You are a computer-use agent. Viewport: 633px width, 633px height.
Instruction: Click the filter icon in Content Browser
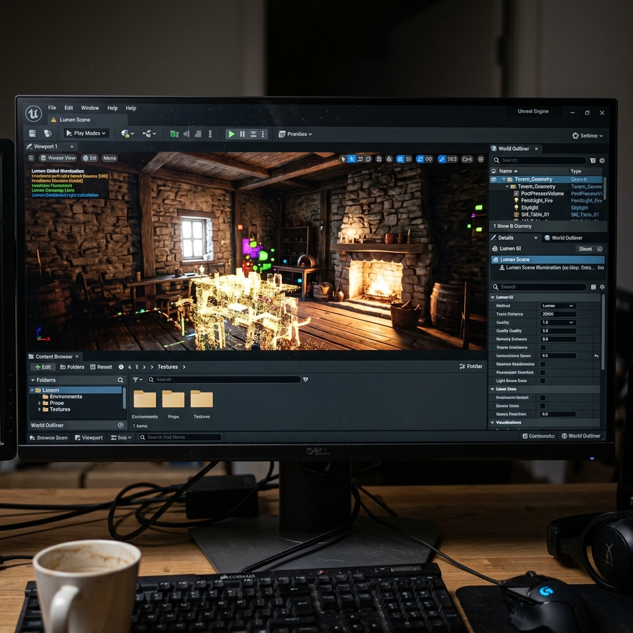point(137,380)
